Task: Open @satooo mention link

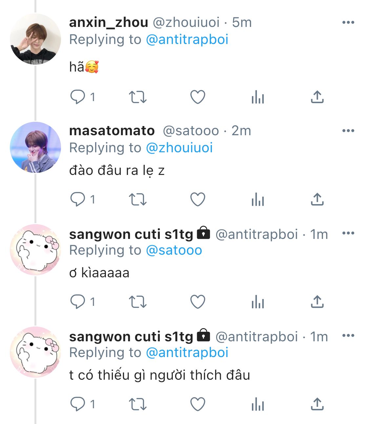Action: click(x=174, y=250)
